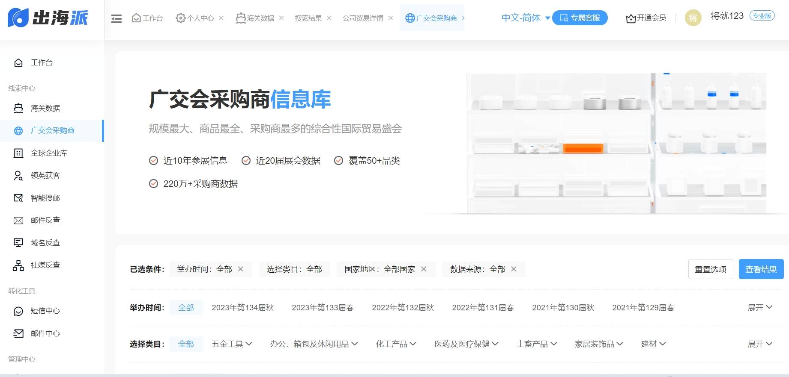Open the 中文-简体 language dropdown
Screen dimensions: 789x377
(x=526, y=18)
